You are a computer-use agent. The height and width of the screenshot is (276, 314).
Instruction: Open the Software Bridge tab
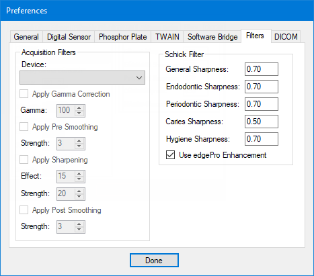point(212,37)
